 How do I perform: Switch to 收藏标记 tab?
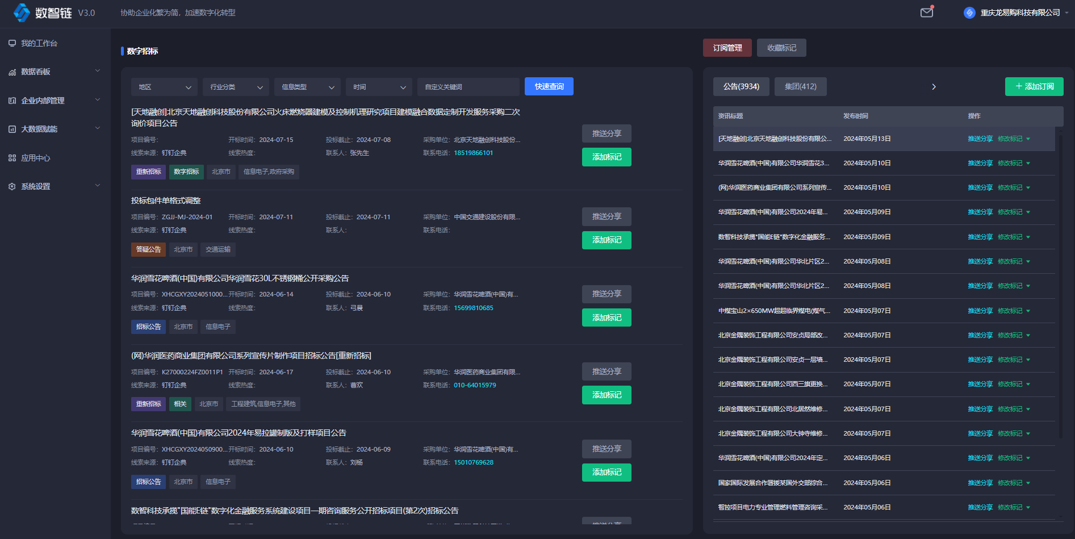pos(781,48)
